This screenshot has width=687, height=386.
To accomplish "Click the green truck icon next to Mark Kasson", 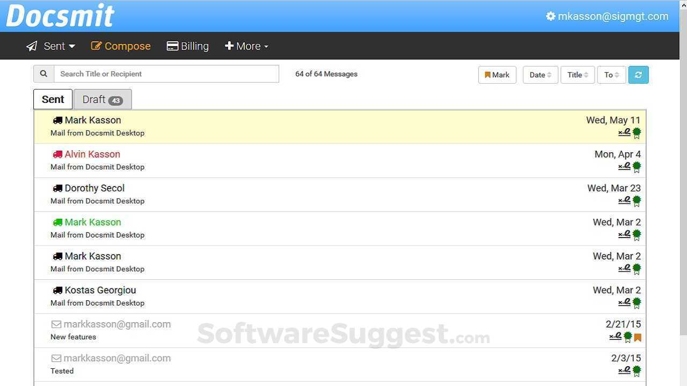I will pos(57,222).
